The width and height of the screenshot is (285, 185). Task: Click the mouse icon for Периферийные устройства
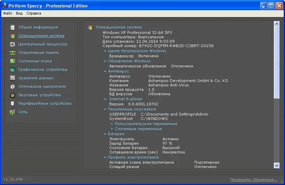tap(13, 103)
